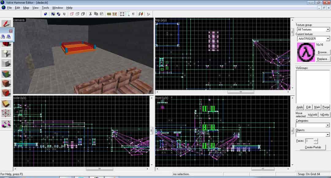This screenshot has height=178, width=331.
Task: Click the VisGroups Apply button
Action: (x=299, y=107)
